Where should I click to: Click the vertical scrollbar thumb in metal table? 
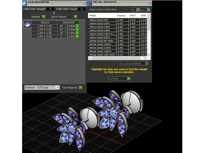[x=149, y=23]
